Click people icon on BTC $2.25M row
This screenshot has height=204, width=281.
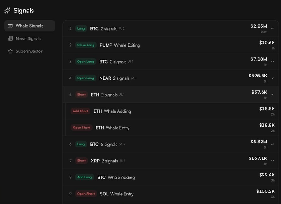pyautogui.click(x=120, y=28)
